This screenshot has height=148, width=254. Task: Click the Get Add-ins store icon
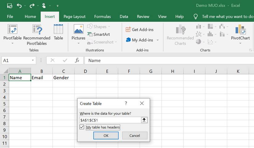click(128, 29)
